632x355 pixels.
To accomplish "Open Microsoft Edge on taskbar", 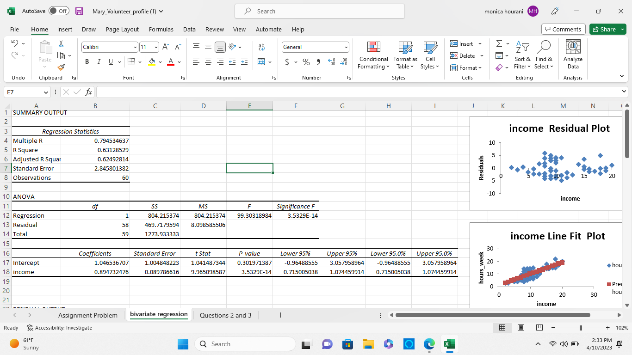I will point(429,344).
